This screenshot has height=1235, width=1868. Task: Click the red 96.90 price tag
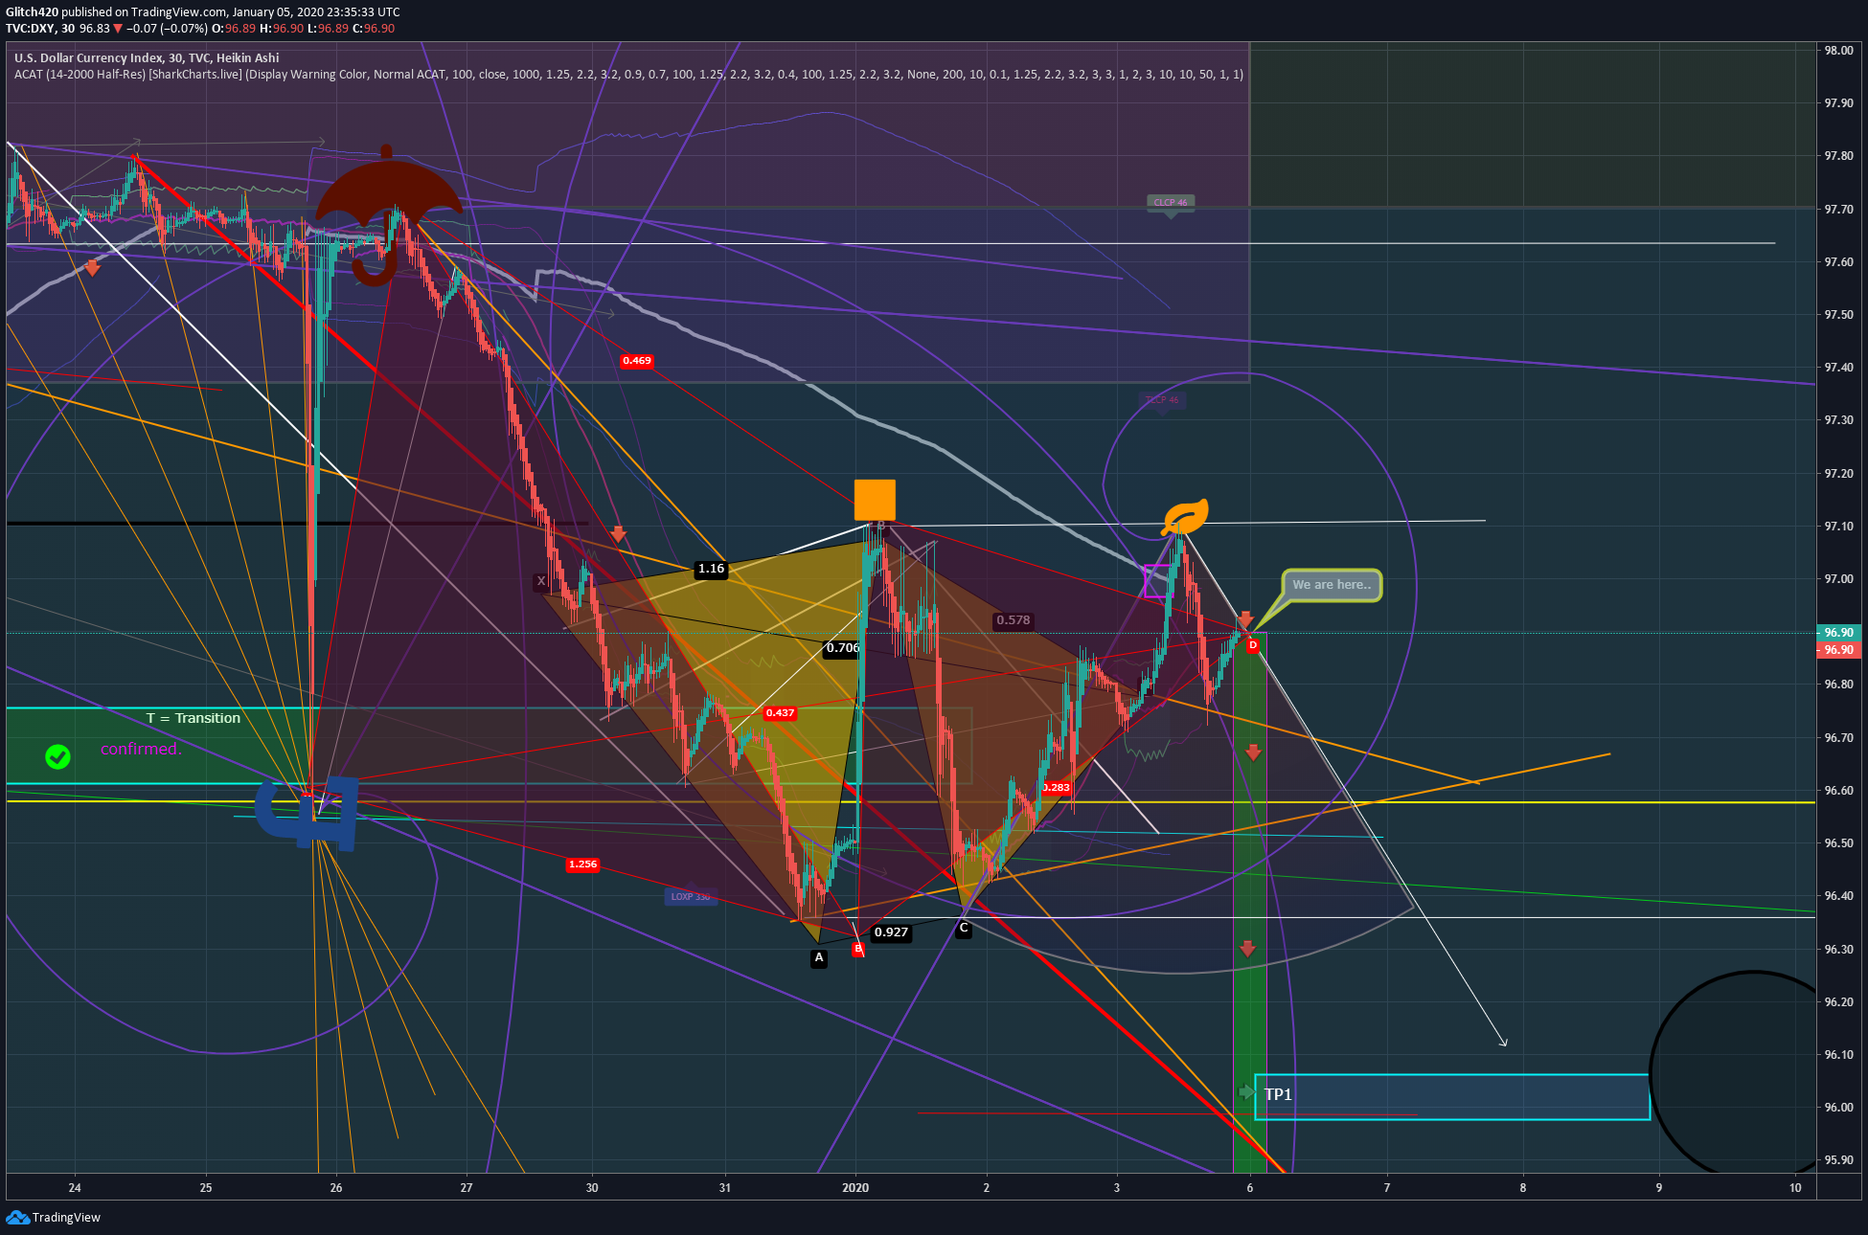point(1838,650)
